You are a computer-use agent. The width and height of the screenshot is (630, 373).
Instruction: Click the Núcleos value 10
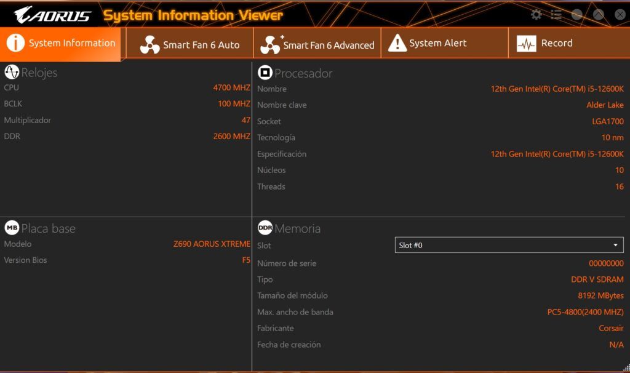pyautogui.click(x=619, y=170)
